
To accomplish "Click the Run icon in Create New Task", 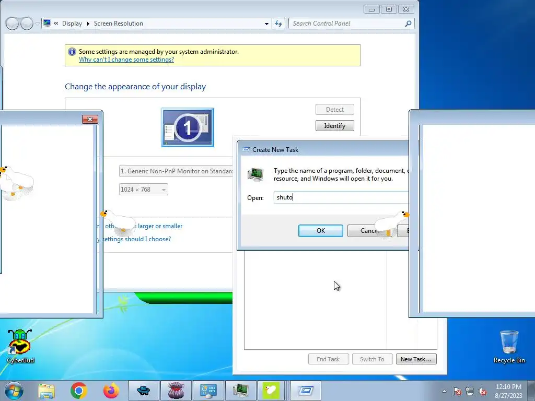I will [x=255, y=174].
